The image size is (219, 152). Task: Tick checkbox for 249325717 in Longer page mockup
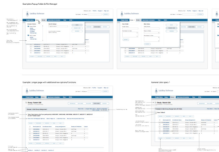click(x=30, y=140)
